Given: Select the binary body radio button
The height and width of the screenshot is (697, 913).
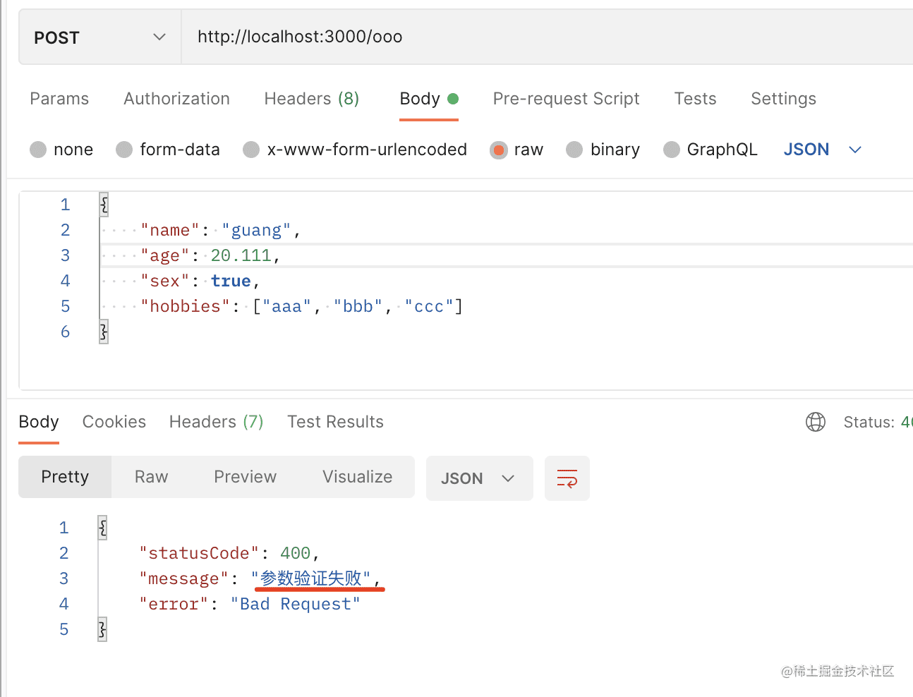Looking at the screenshot, I should (574, 150).
